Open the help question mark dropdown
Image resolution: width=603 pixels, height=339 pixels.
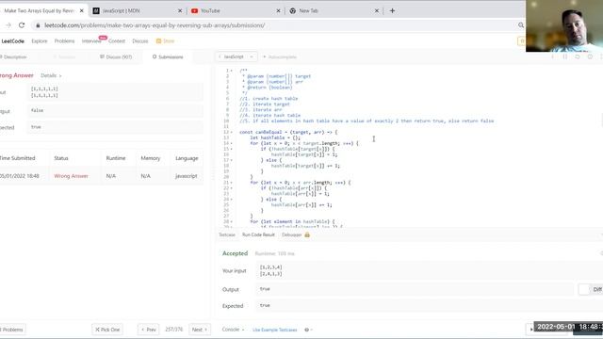[308, 330]
